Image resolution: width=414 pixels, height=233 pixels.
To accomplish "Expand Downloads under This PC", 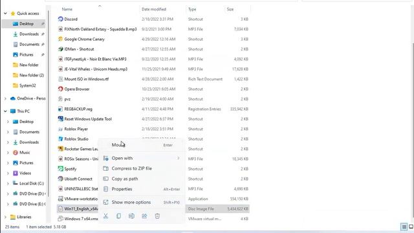I will point(8,142).
